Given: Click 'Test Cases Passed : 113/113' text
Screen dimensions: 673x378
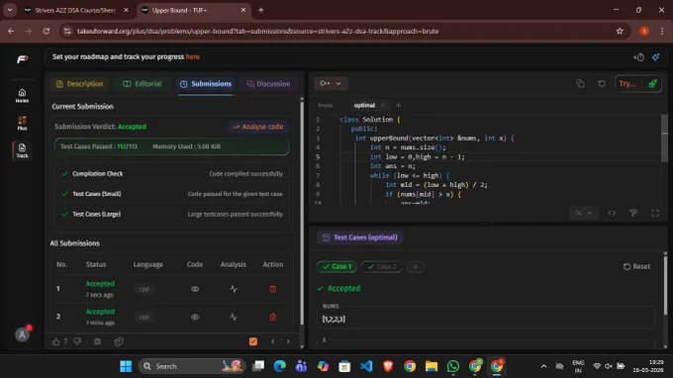Looking at the screenshot, I should [x=99, y=146].
